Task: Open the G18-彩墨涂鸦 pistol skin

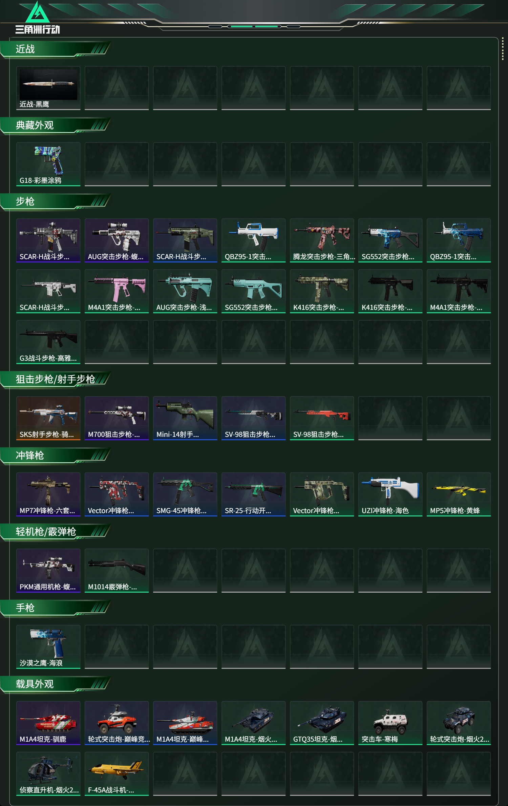Action: tap(48, 164)
